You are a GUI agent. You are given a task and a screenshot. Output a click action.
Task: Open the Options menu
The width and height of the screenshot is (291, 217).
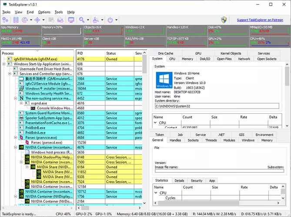tap(44, 12)
